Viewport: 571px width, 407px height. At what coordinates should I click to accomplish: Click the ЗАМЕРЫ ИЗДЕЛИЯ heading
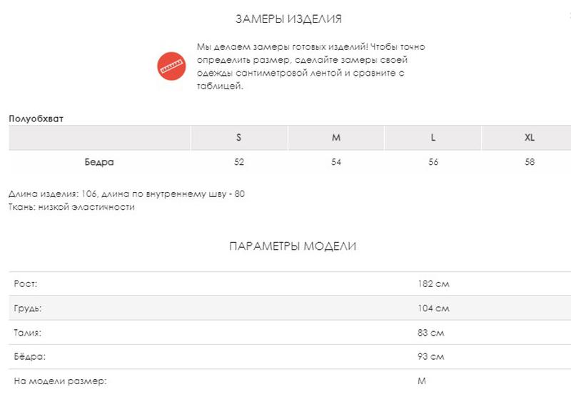point(288,19)
